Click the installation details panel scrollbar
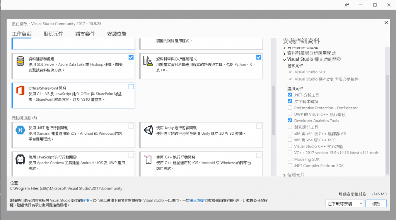 pyautogui.click(x=387, y=125)
